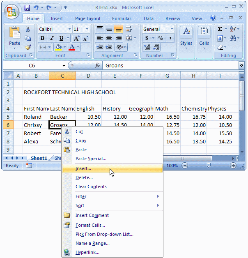Open the Font dialog launcher

tap(88, 55)
